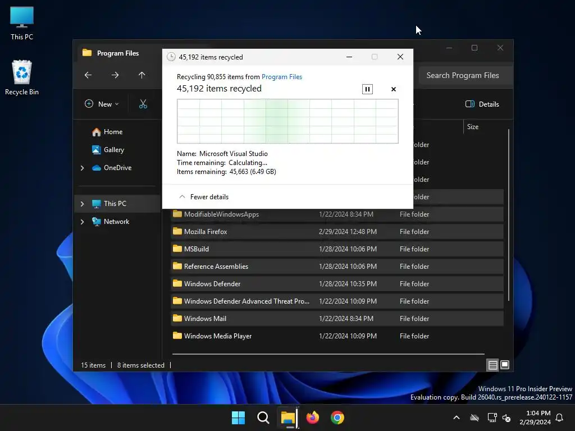Image resolution: width=575 pixels, height=431 pixels.
Task: Show hidden system tray icons
Action: point(457,418)
